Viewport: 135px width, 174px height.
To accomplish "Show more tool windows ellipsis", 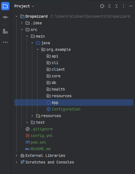I will tap(5, 42).
